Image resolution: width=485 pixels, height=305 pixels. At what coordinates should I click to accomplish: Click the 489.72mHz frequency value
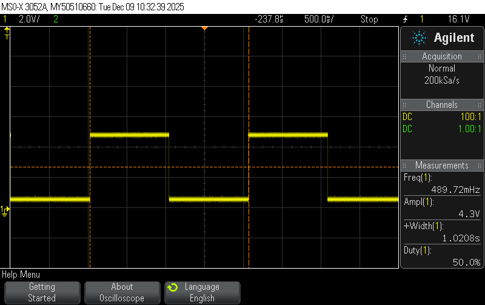pos(455,190)
